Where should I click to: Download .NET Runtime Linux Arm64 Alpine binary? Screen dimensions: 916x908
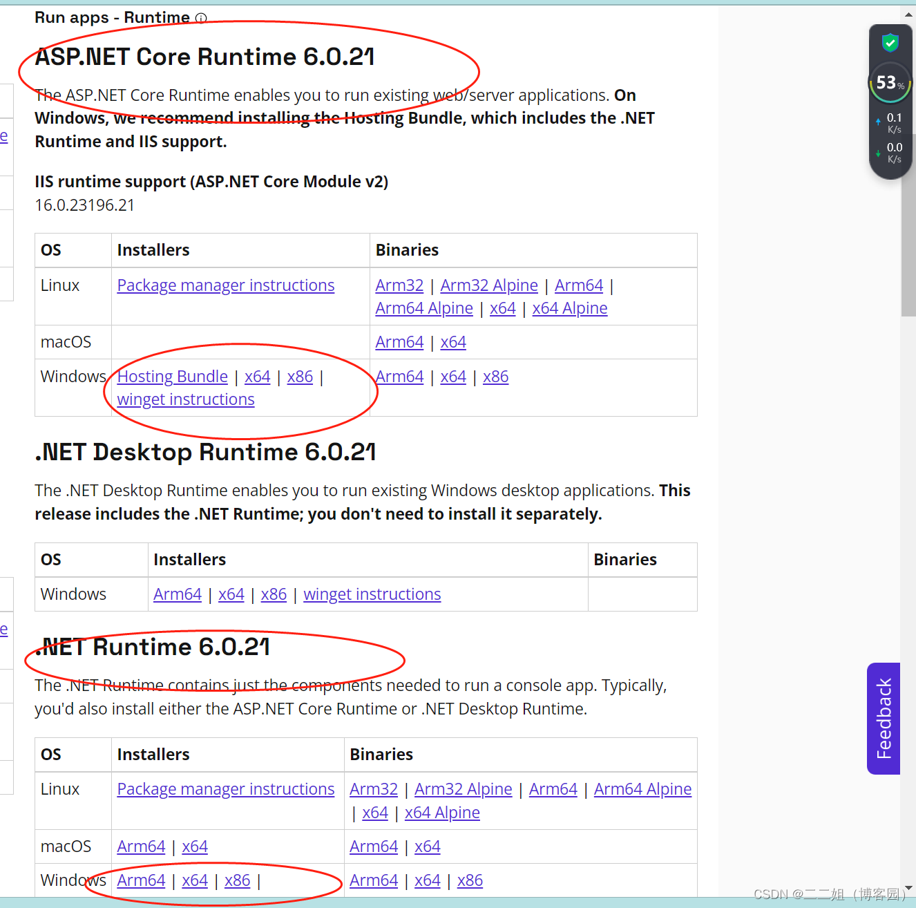coord(642,789)
